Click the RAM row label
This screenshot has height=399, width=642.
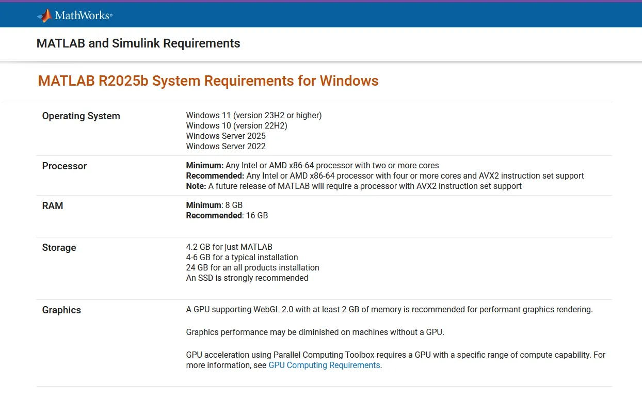tap(53, 206)
